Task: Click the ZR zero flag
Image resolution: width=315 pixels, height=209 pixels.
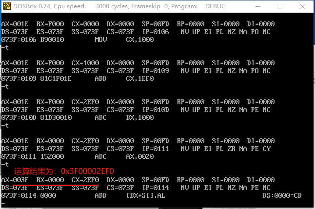Action: 232,149
